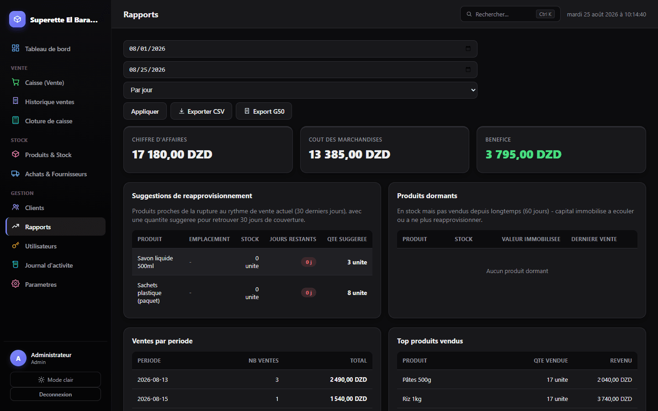Click the start date field 08/01/2026
The image size is (658, 411).
[300, 49]
